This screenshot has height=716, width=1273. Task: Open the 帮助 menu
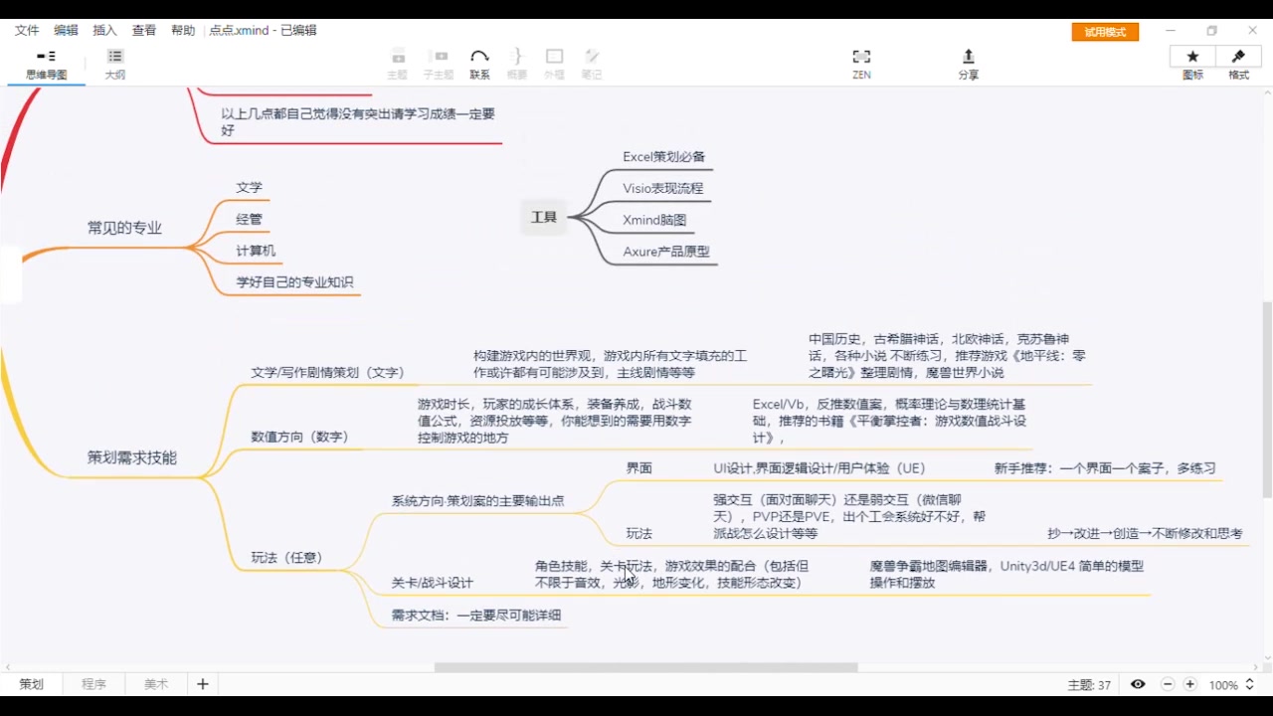[183, 31]
